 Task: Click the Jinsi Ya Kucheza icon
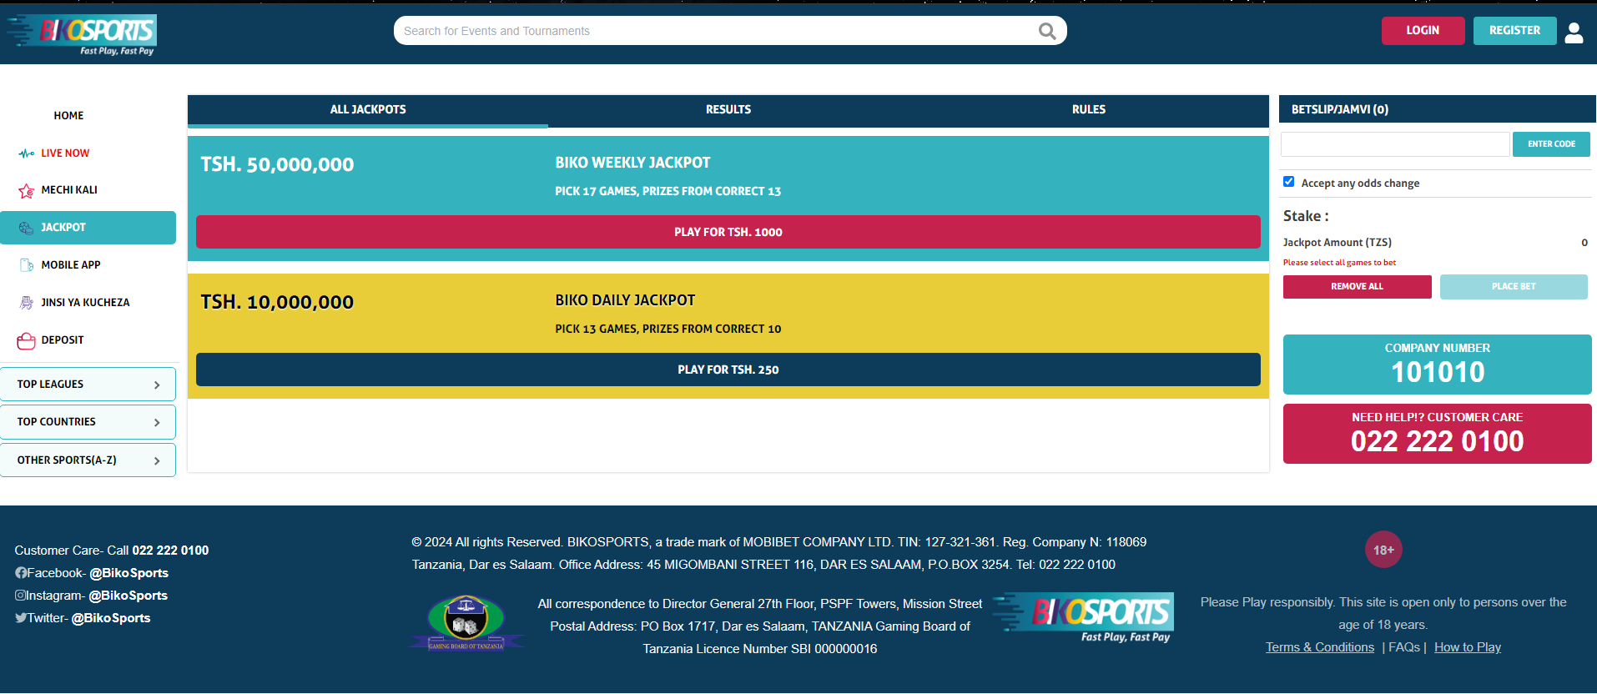pos(27,303)
